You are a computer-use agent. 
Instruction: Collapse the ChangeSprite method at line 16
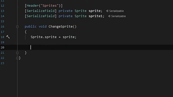click(17, 27)
